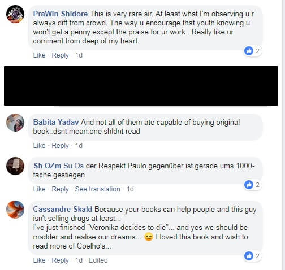View edit history via Edited label

(x=98, y=260)
